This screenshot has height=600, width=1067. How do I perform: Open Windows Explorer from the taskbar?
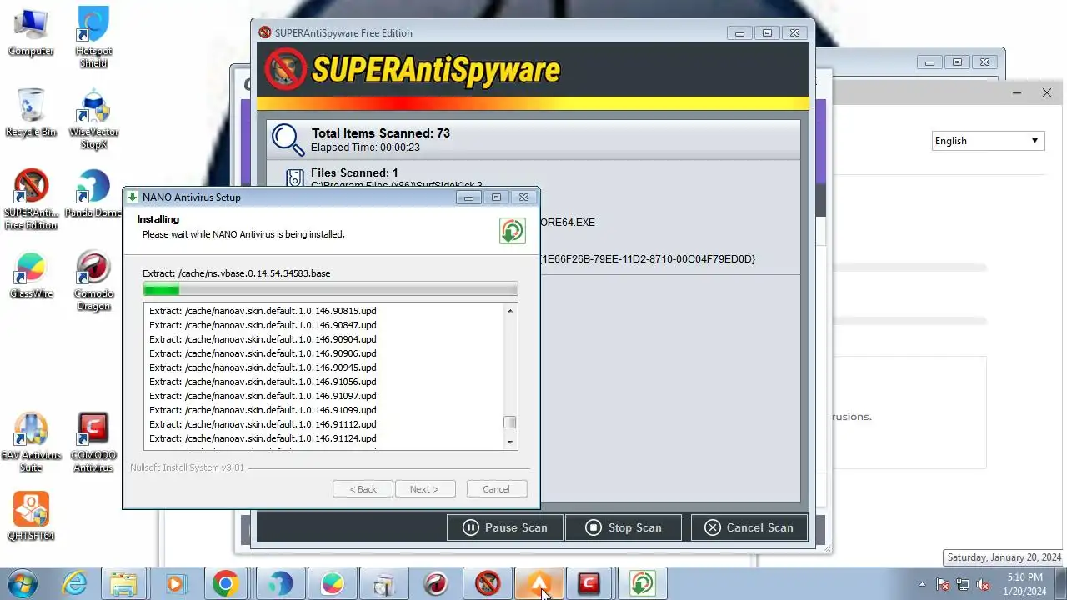point(123,583)
